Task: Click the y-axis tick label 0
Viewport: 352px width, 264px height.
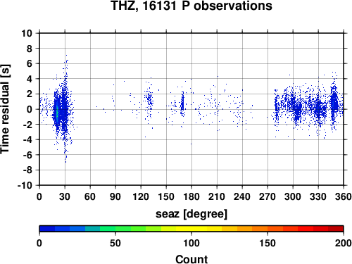Action: coord(30,109)
